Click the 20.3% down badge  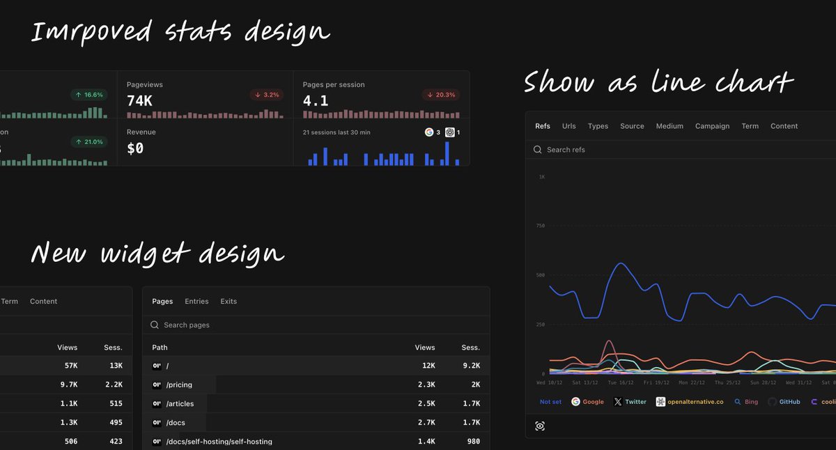[441, 95]
